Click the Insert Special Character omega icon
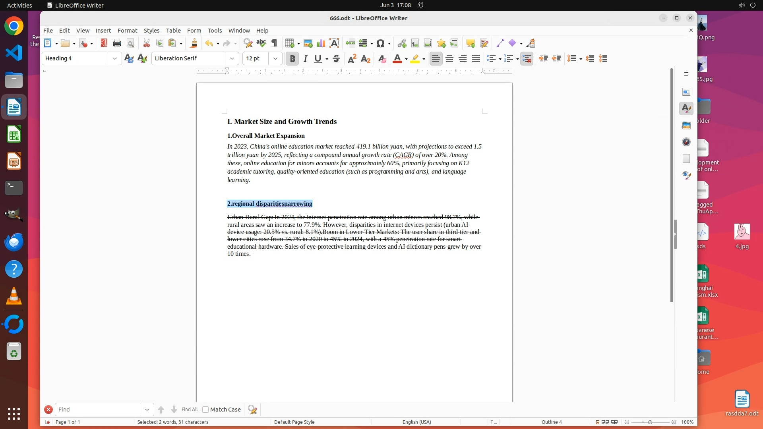Image resolution: width=763 pixels, height=429 pixels. click(x=380, y=43)
